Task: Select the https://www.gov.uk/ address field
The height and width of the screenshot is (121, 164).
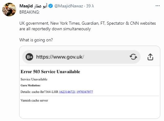Action: tap(81, 57)
